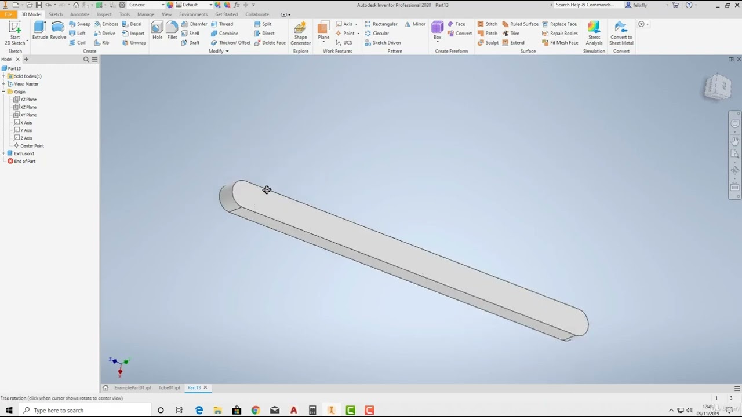Select the Rectangular pattern tool
Viewport: 742px width, 417px height.
click(381, 24)
